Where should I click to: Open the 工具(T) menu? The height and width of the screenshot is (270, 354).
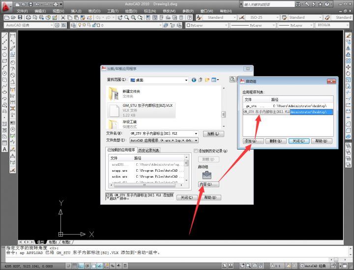click(x=113, y=11)
